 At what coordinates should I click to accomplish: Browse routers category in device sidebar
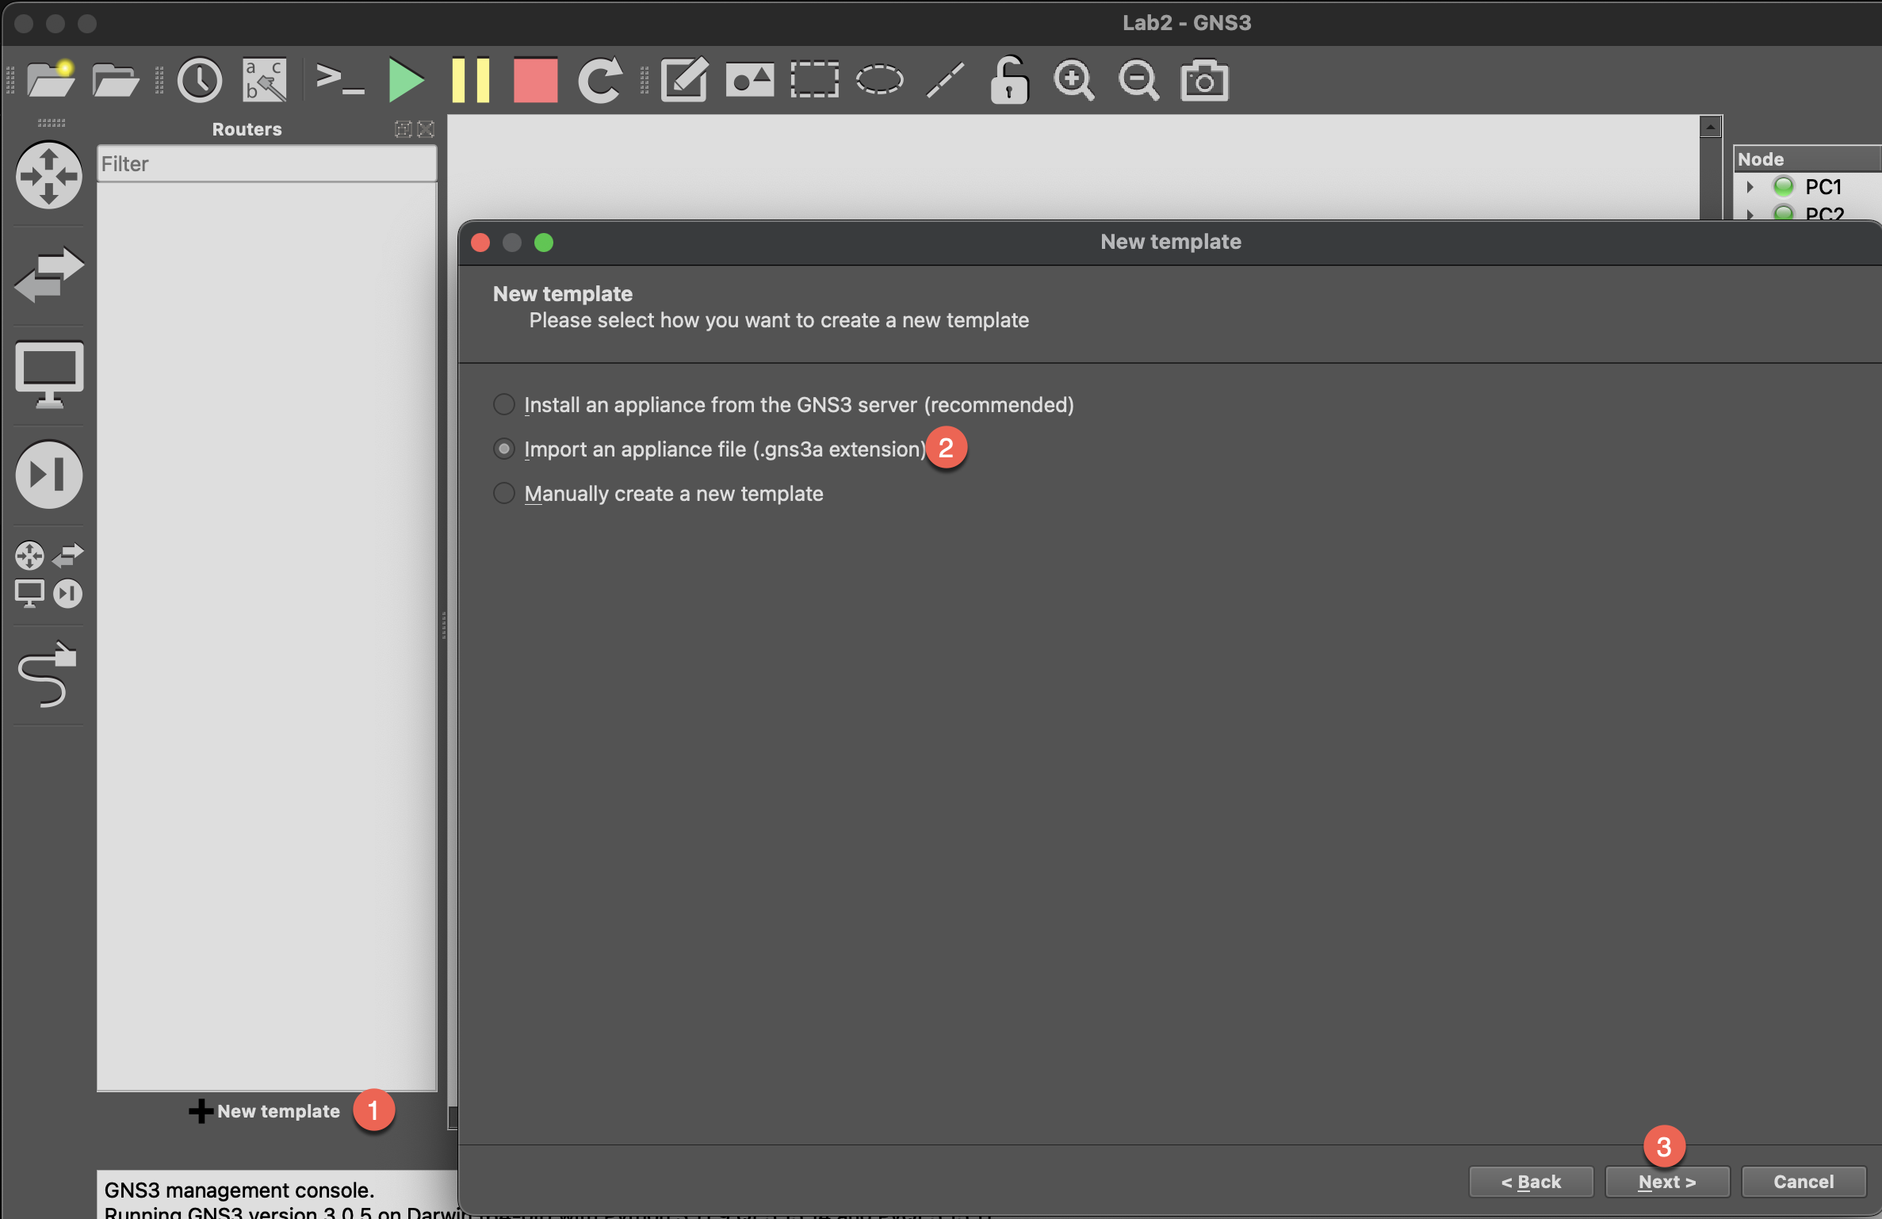[48, 175]
